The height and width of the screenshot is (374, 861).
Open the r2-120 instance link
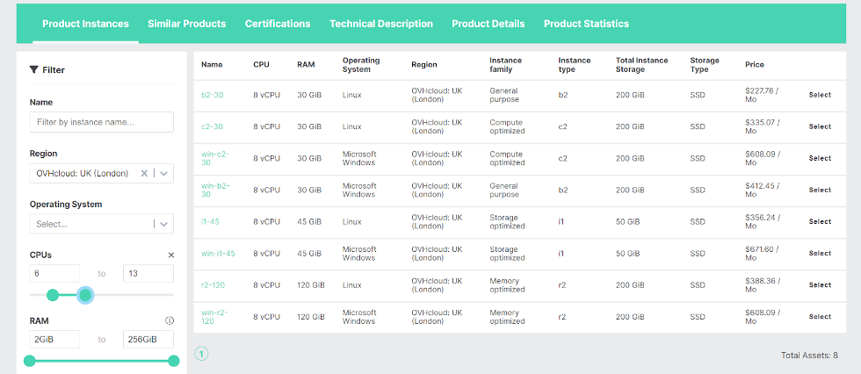coord(213,285)
